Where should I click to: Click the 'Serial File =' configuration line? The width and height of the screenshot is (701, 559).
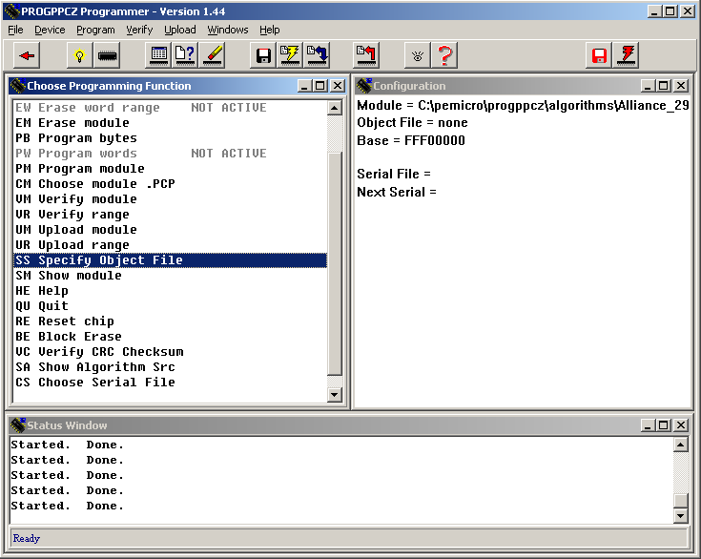pyautogui.click(x=393, y=174)
